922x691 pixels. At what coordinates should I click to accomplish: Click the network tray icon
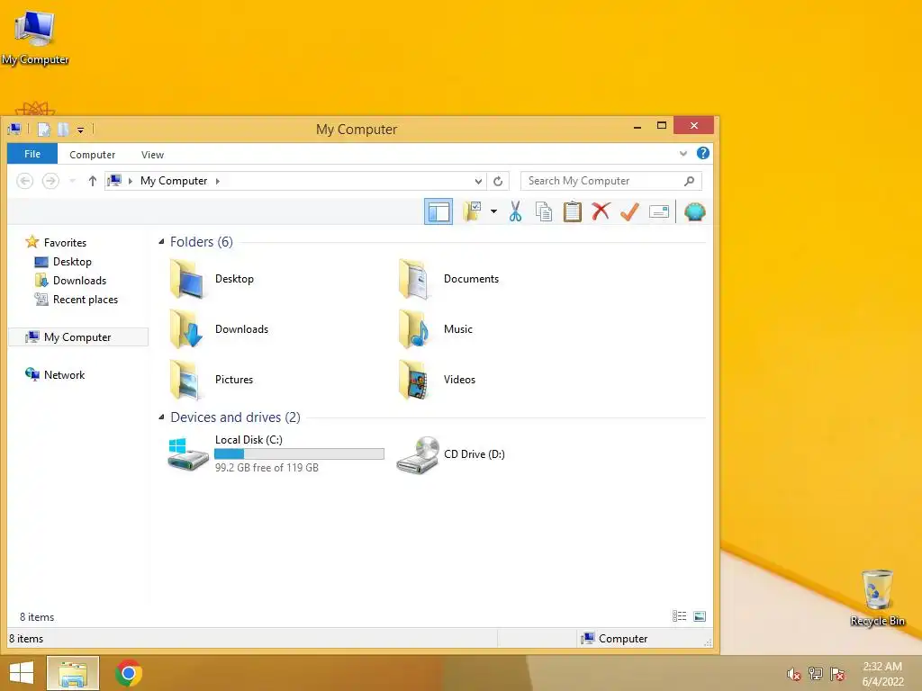[816, 674]
